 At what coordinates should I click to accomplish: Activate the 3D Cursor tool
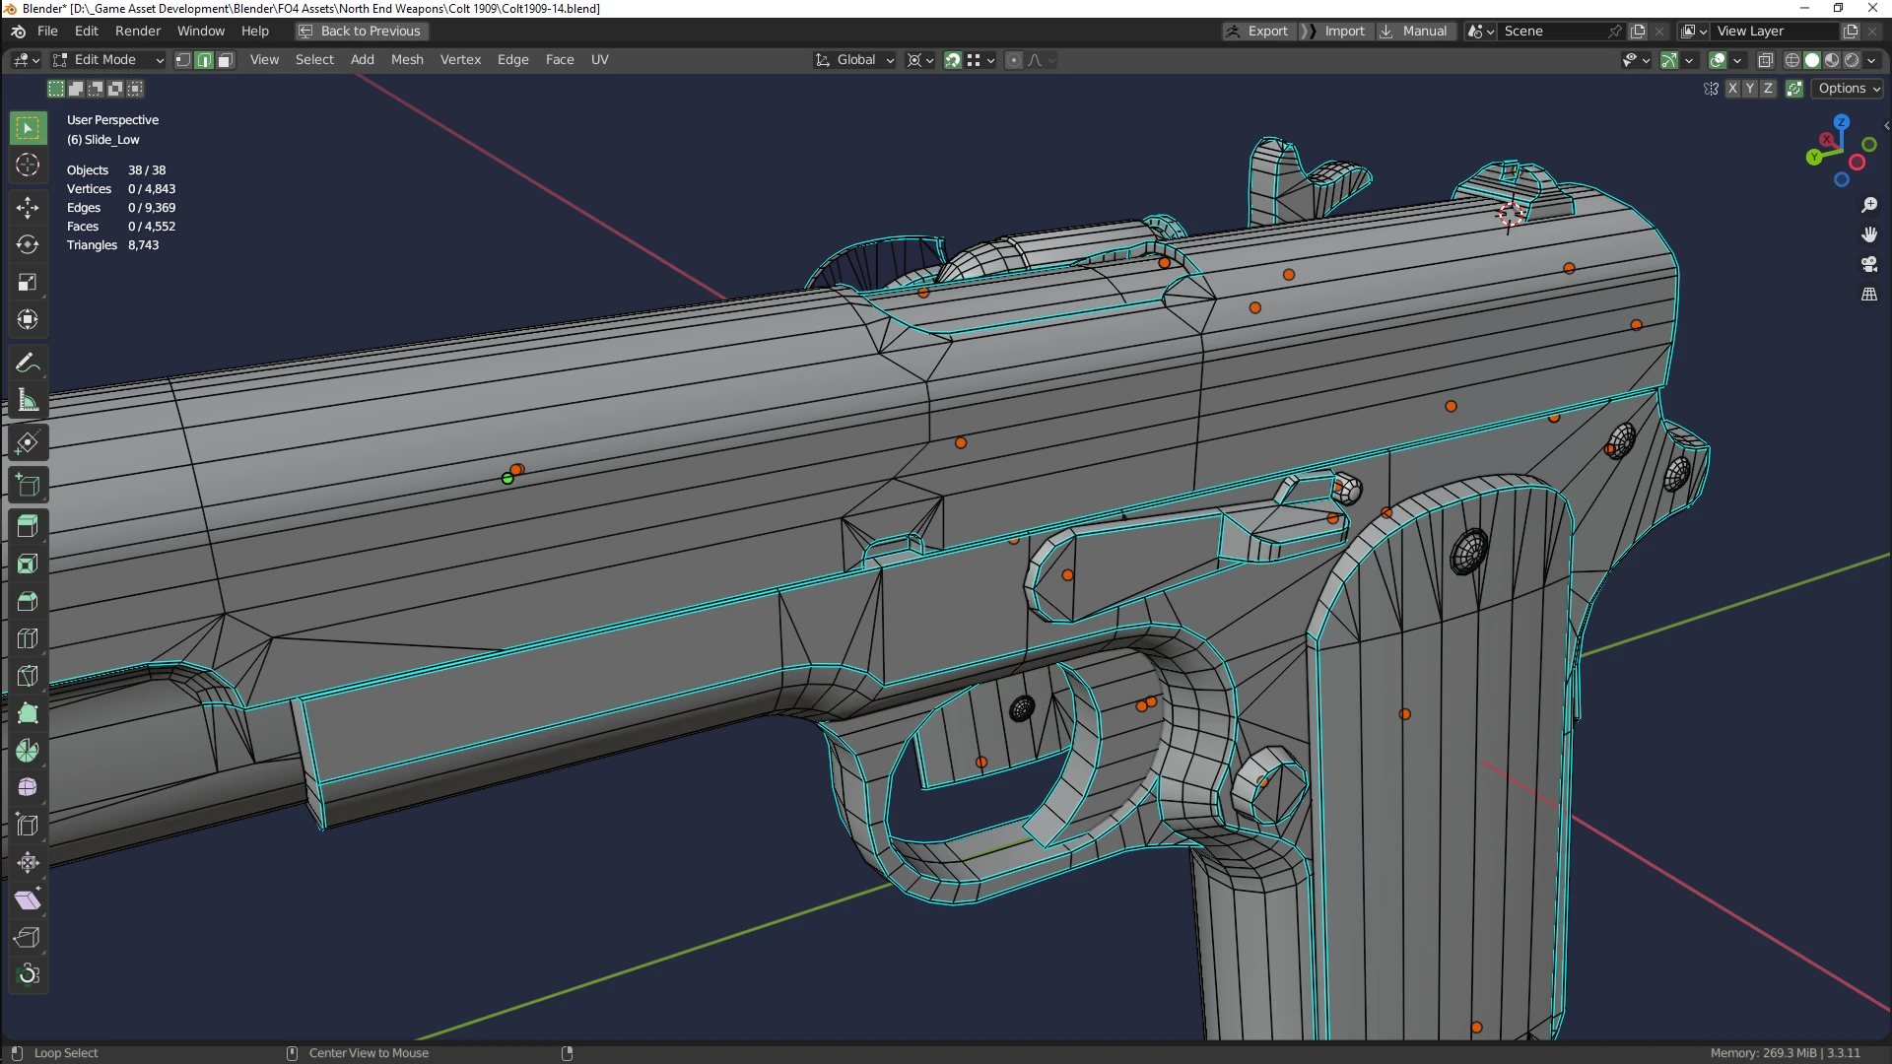coord(28,166)
